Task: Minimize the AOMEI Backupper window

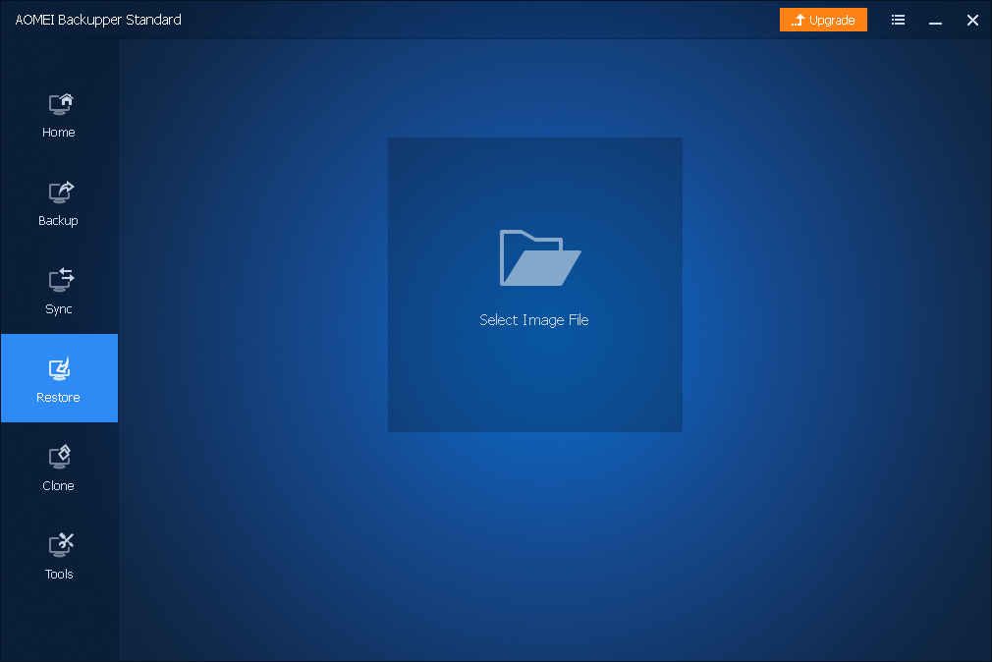Action: pos(935,21)
